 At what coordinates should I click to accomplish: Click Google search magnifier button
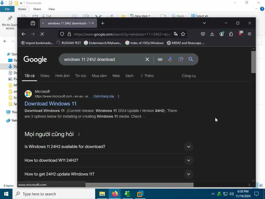coord(191,59)
